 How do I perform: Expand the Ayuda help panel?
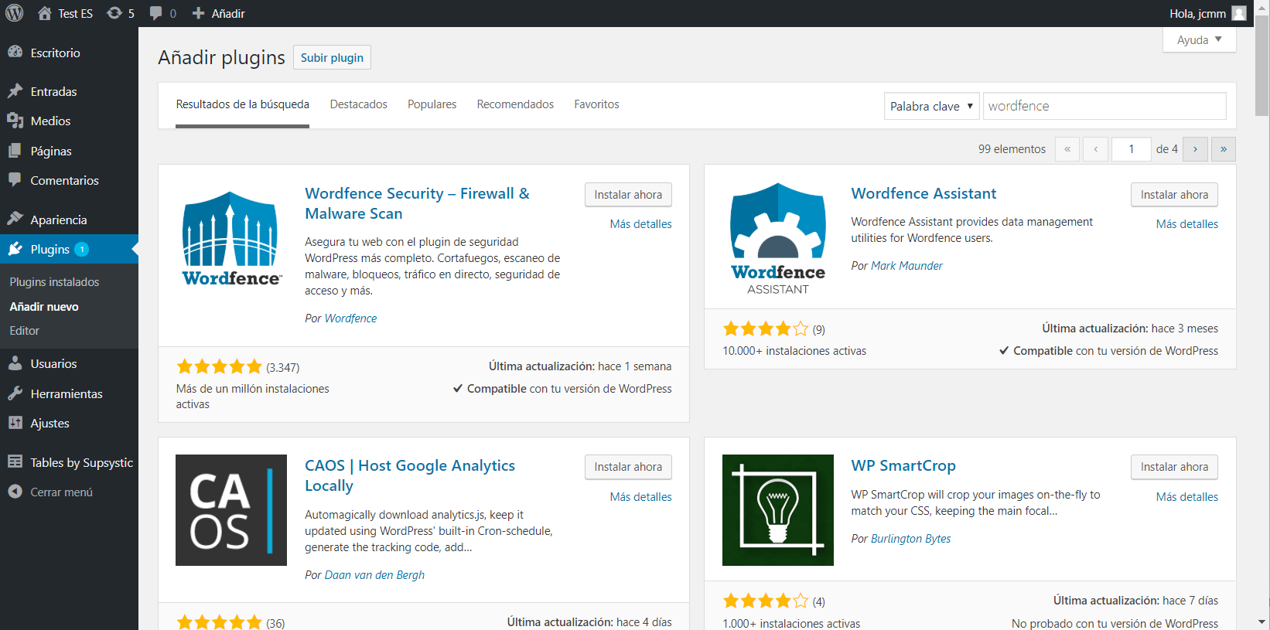pyautogui.click(x=1199, y=39)
